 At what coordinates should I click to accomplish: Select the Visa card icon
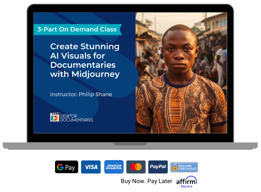91,167
